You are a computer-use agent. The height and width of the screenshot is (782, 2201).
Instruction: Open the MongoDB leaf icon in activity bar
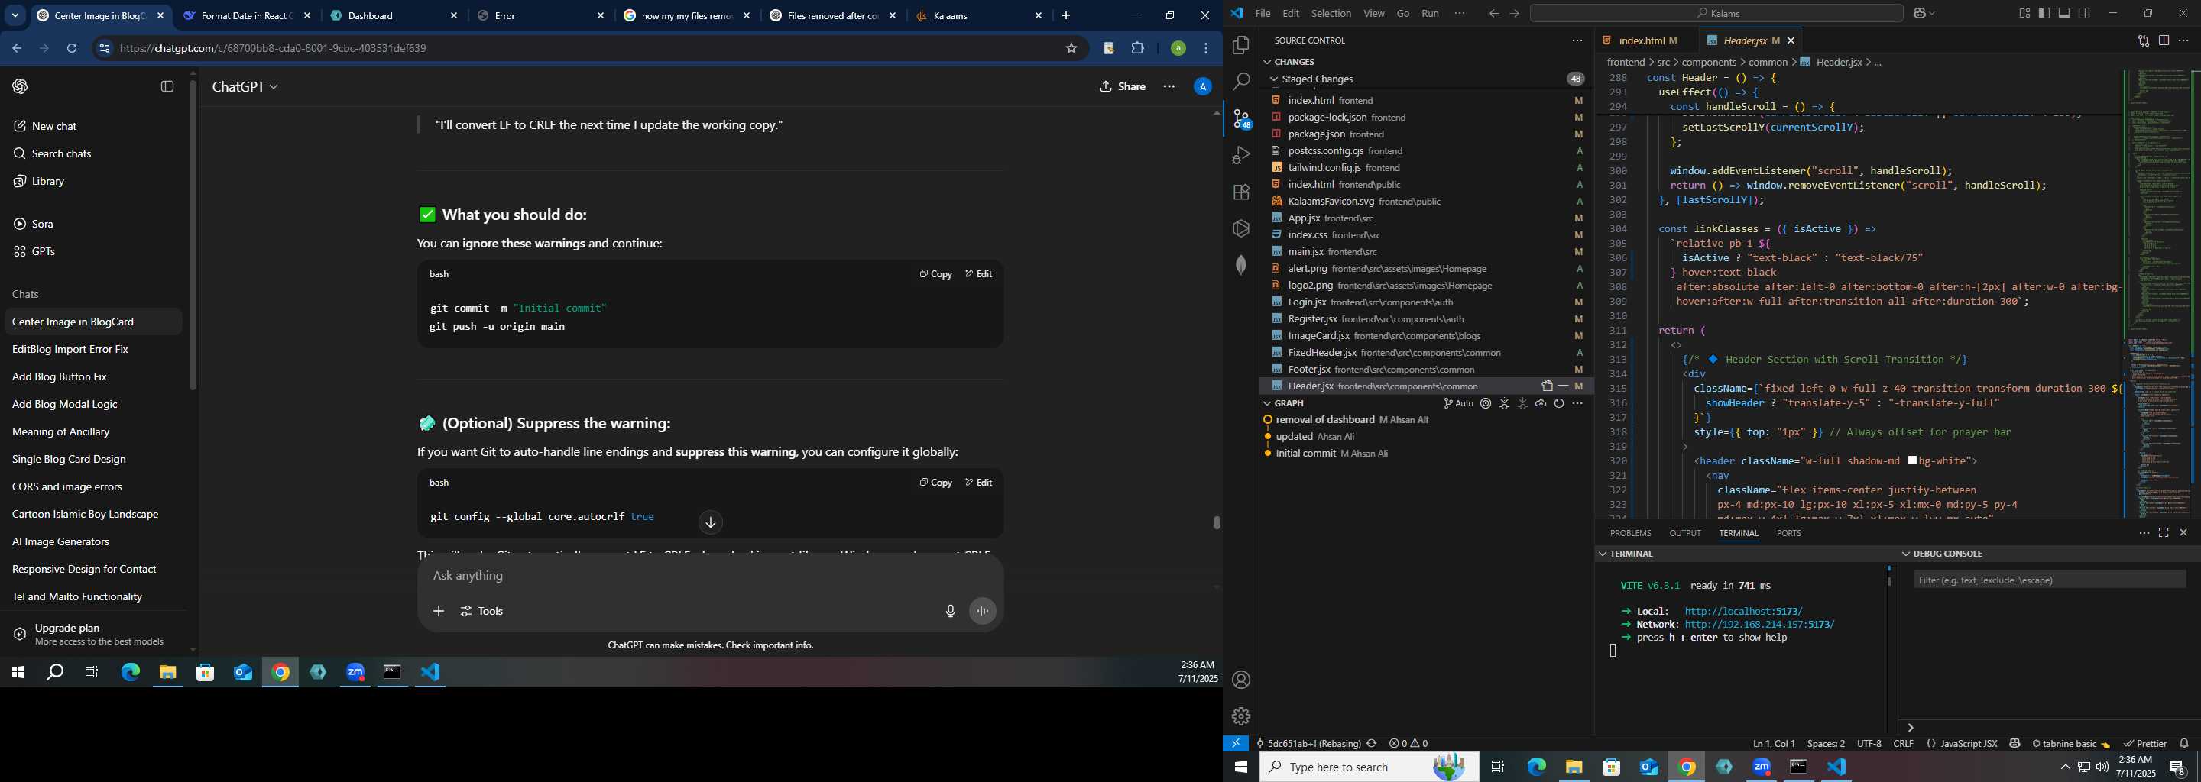pos(1241,265)
